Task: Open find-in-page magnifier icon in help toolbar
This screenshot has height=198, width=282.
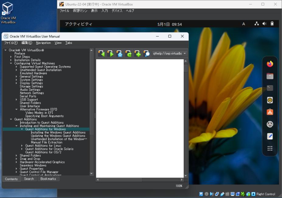Action: (146, 54)
